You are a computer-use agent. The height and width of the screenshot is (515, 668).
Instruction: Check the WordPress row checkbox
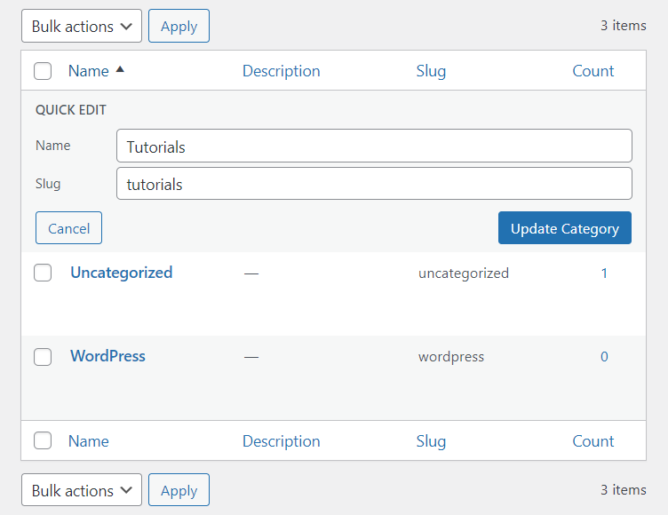pos(43,357)
